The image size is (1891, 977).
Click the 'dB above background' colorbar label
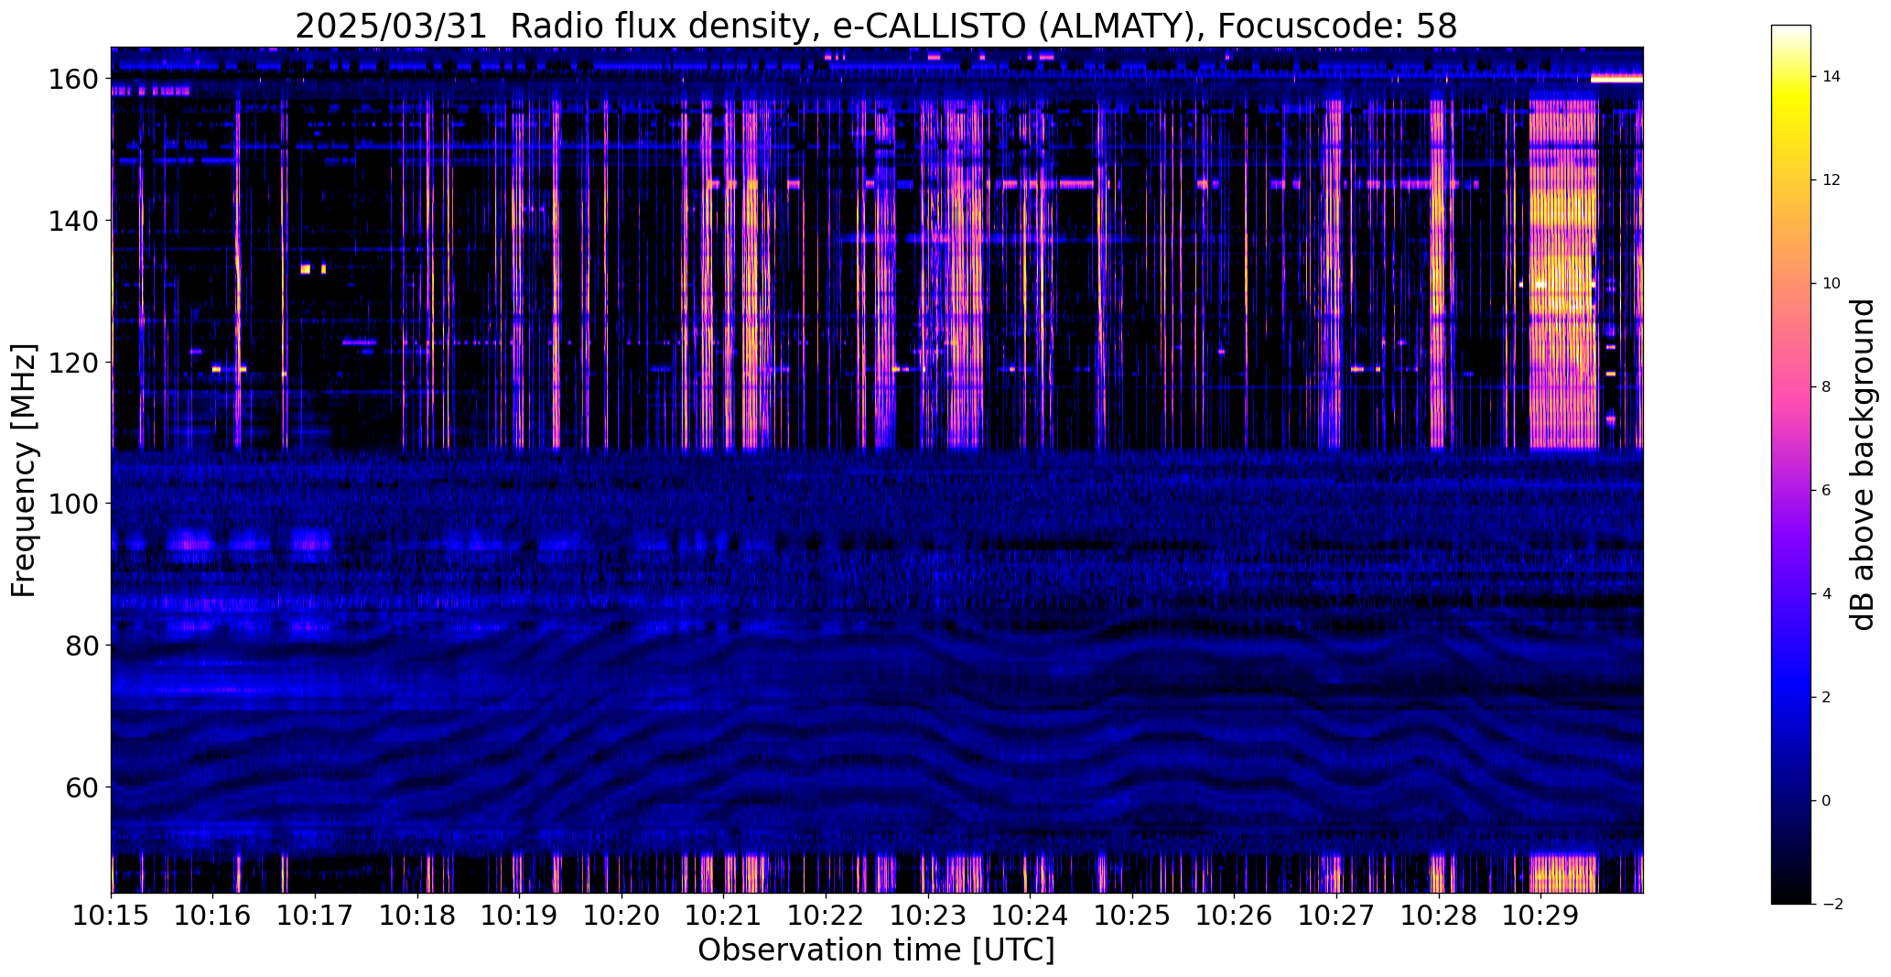tap(1862, 464)
